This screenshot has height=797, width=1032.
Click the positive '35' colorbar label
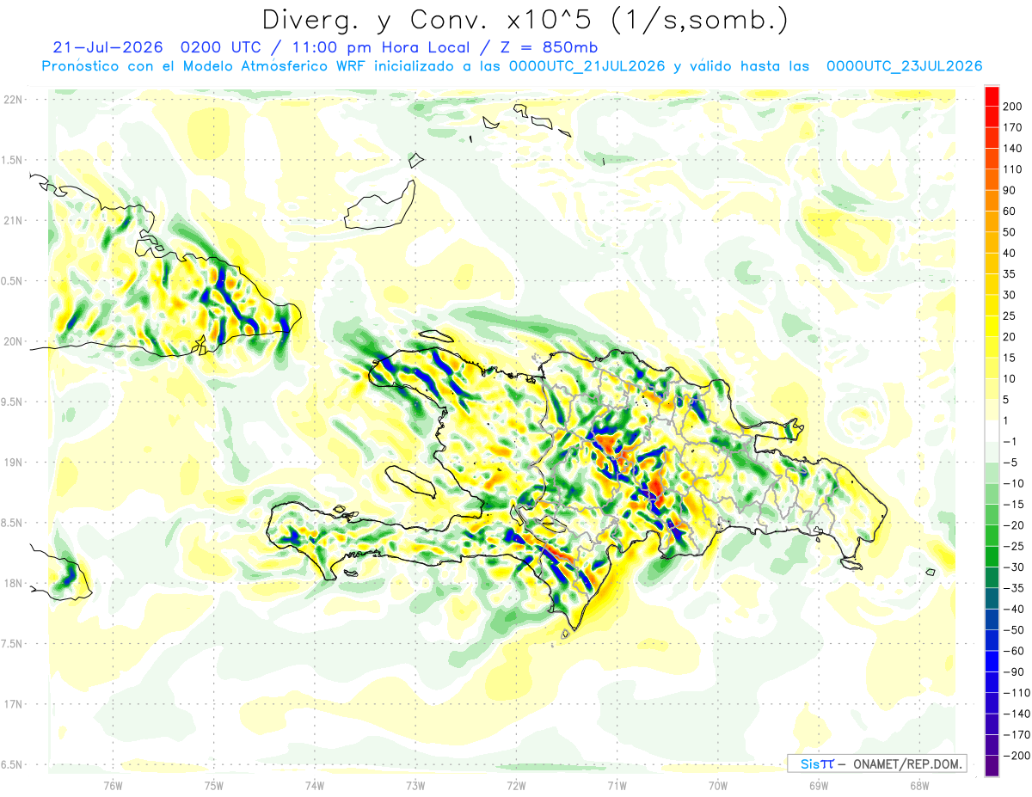tap(1011, 274)
